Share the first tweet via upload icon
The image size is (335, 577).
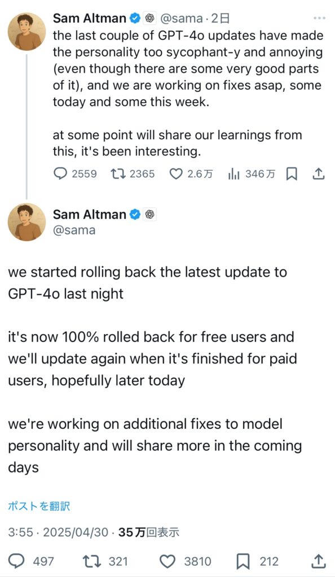coord(319,174)
